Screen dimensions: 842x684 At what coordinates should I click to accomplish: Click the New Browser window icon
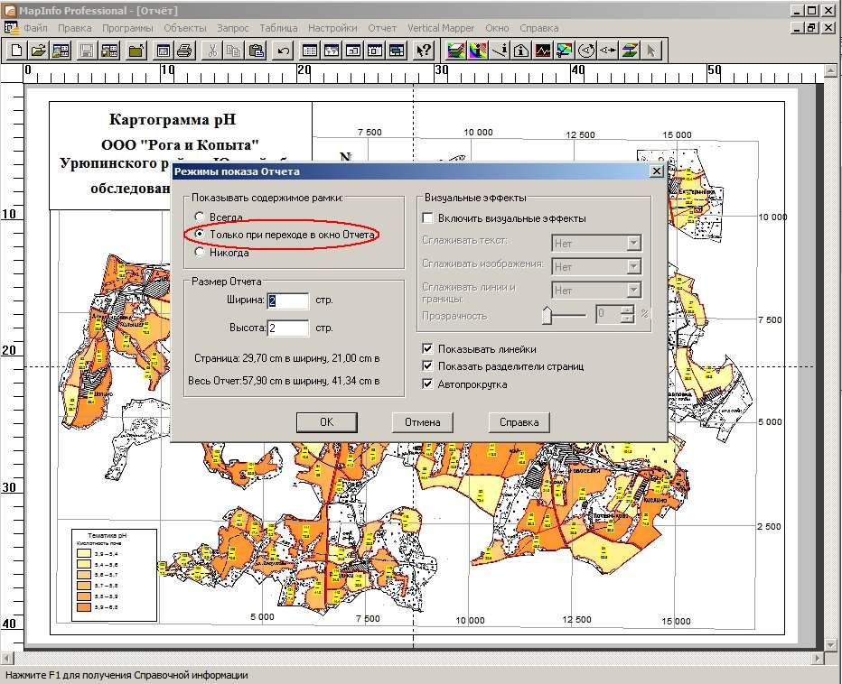[x=310, y=51]
